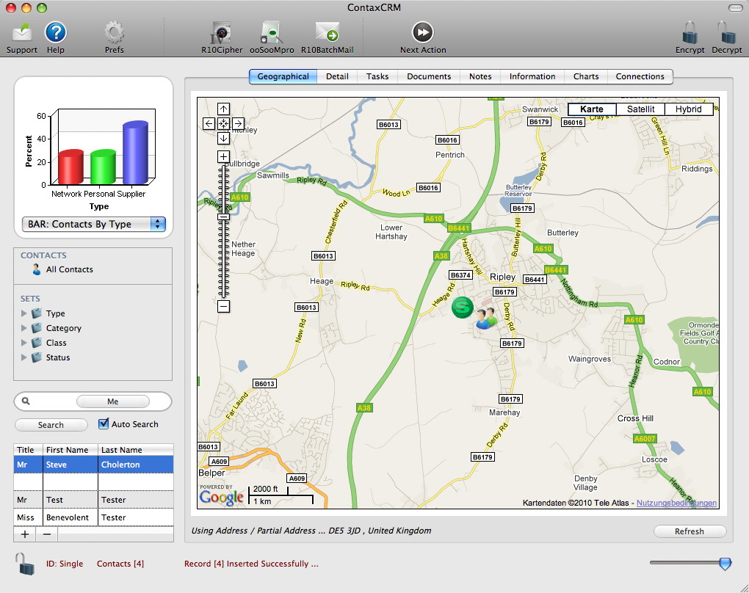The height and width of the screenshot is (593, 749).
Task: Click the Decrypt open-padlock icon
Action: [x=727, y=32]
